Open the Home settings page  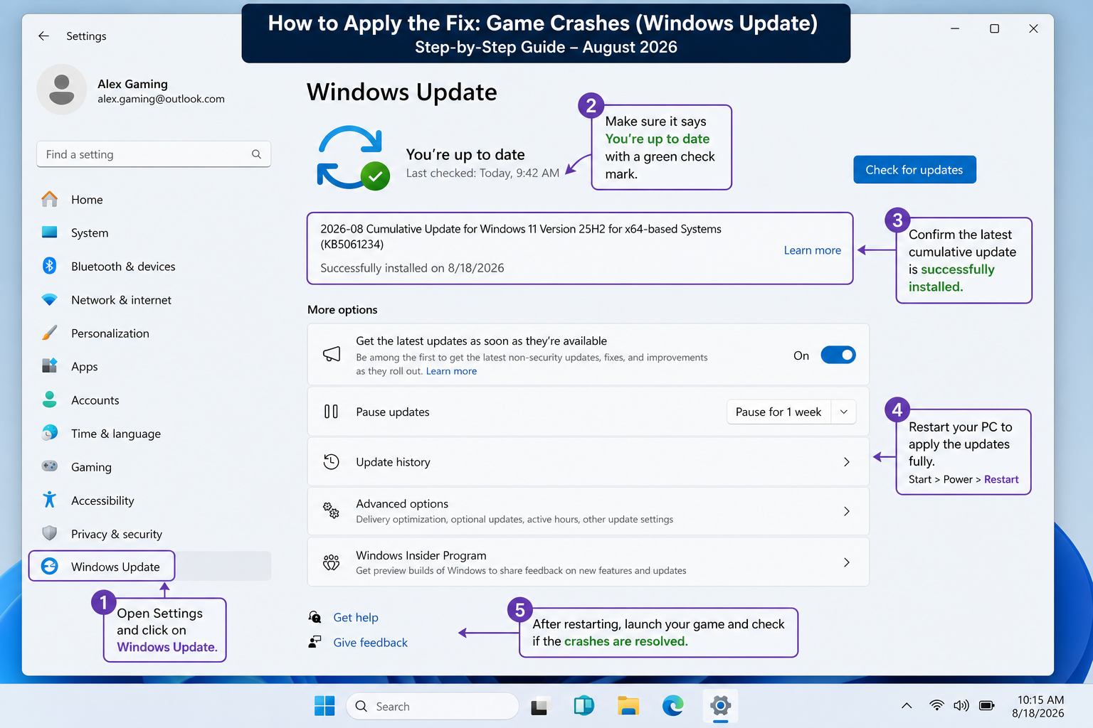tap(87, 200)
